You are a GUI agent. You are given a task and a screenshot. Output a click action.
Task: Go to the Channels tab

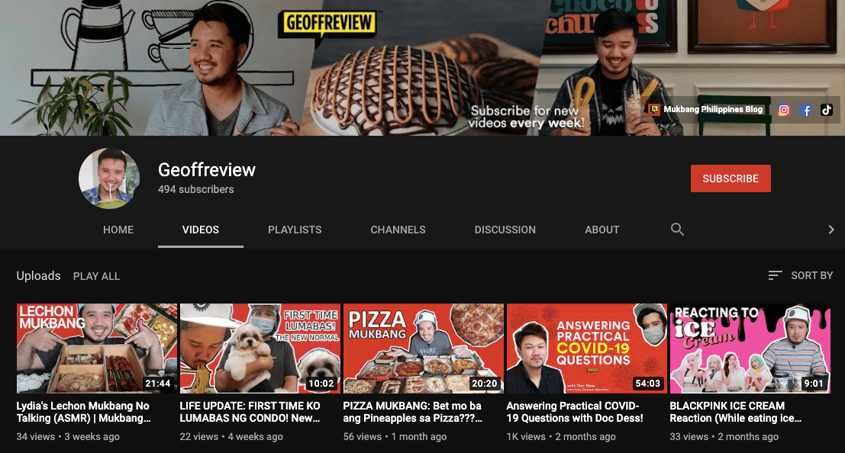pyautogui.click(x=398, y=230)
